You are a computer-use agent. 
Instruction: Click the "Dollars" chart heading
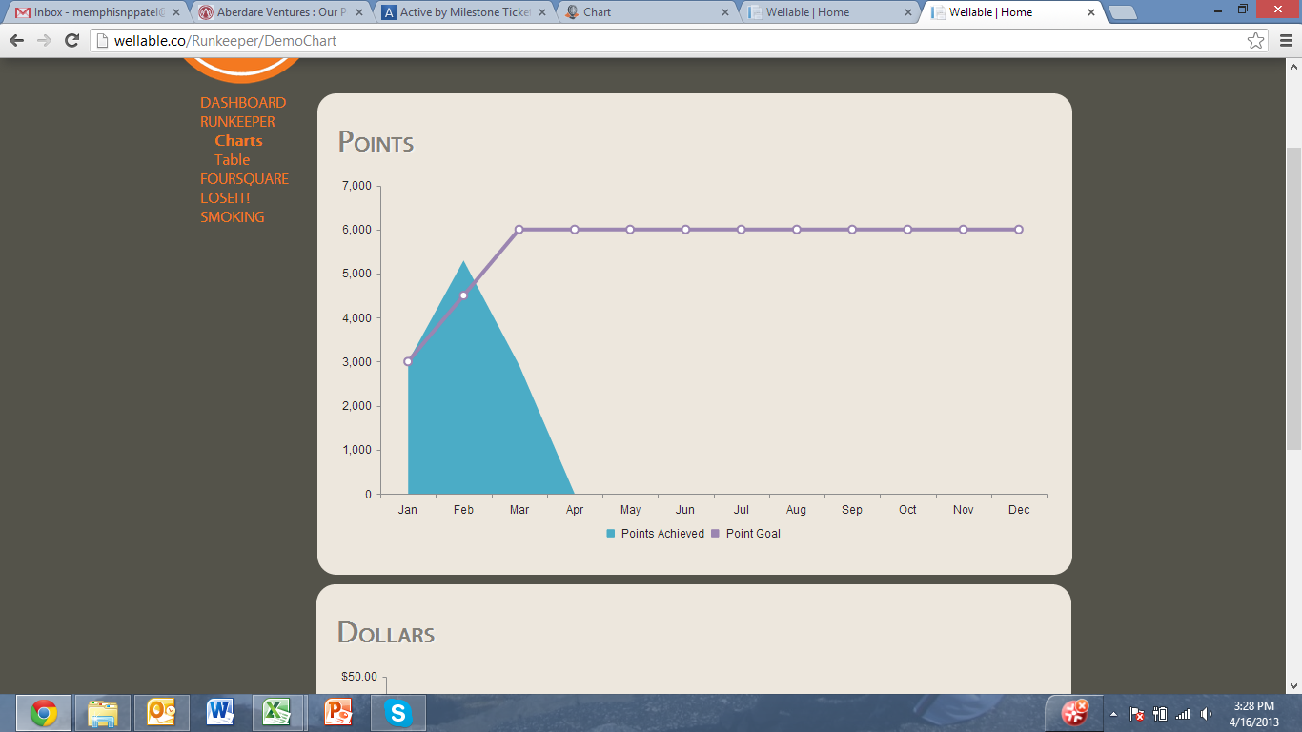click(386, 633)
